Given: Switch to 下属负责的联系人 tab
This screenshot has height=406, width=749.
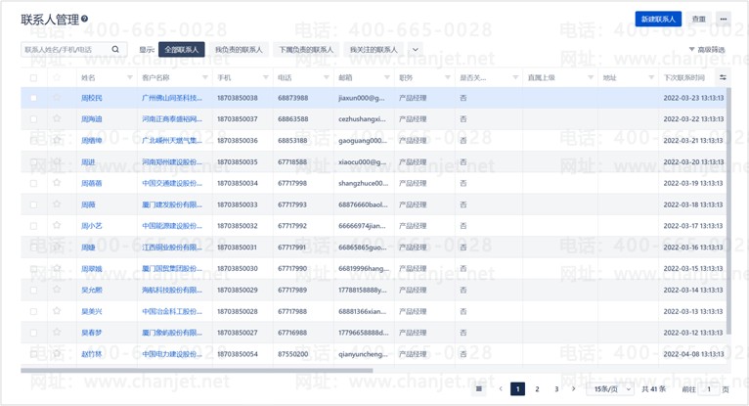Looking at the screenshot, I should pyautogui.click(x=306, y=49).
